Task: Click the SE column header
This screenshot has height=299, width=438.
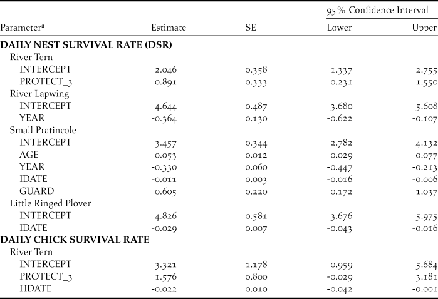Action: tap(251, 28)
